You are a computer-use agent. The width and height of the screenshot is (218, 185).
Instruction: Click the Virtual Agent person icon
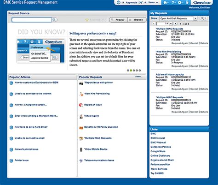tap(81, 116)
